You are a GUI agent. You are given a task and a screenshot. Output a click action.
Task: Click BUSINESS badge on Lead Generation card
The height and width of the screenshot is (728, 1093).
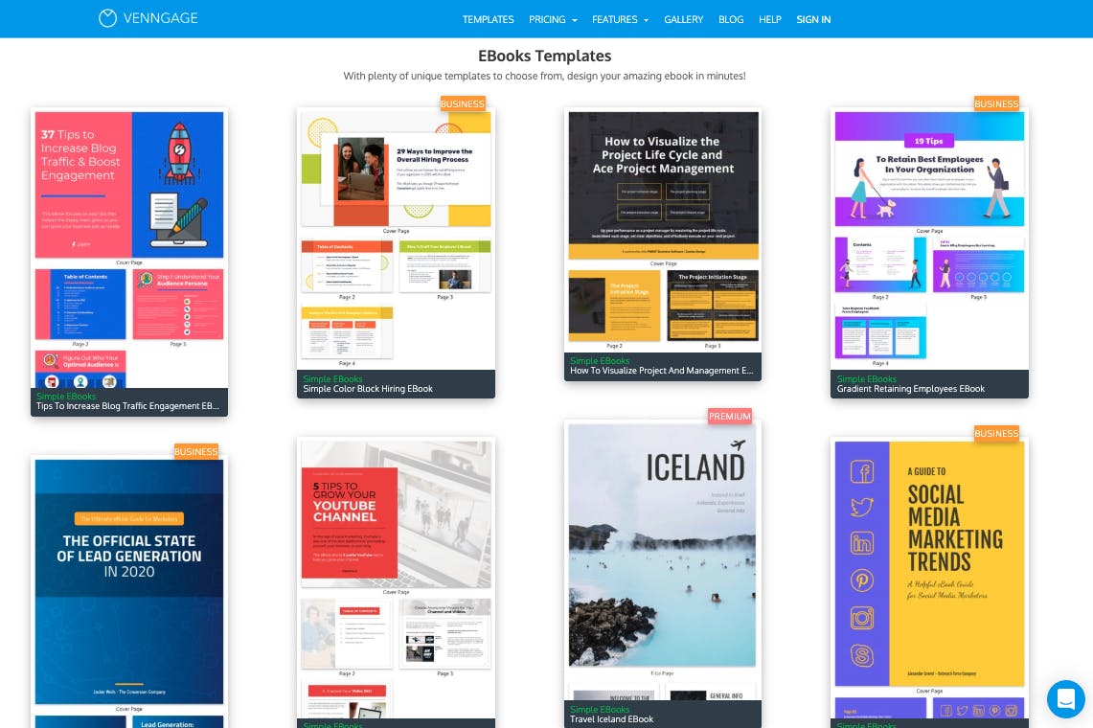click(x=195, y=452)
